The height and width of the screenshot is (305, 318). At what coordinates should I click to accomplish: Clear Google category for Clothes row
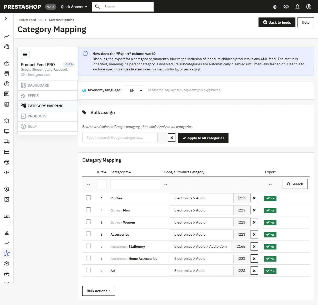[254, 198]
